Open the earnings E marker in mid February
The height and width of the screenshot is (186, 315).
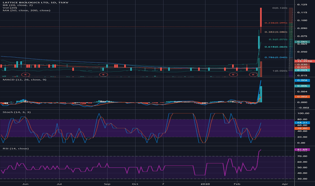[253, 75]
